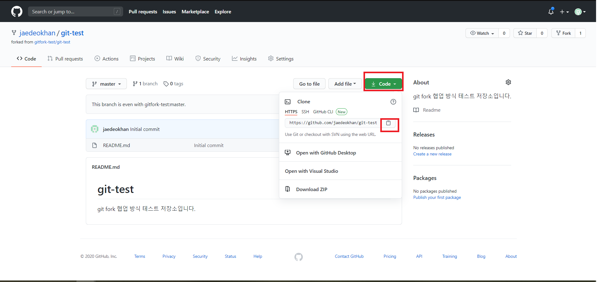
Task: Open the Packages heading link
Action: coord(425,178)
